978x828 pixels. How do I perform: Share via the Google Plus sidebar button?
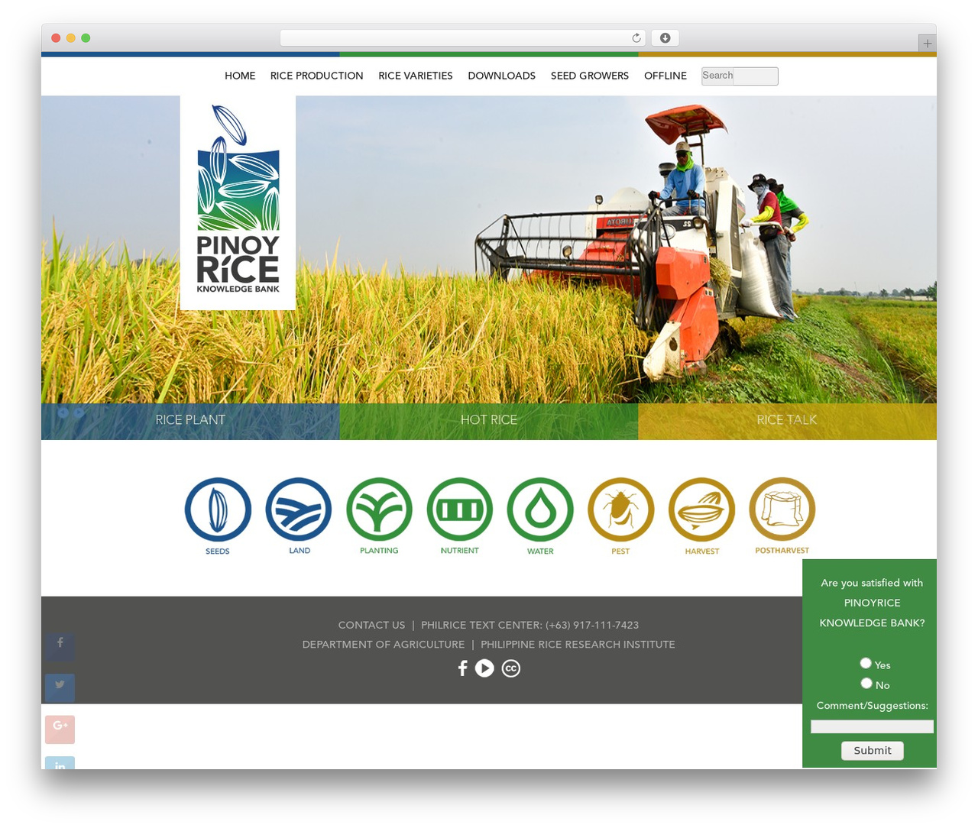click(x=60, y=729)
